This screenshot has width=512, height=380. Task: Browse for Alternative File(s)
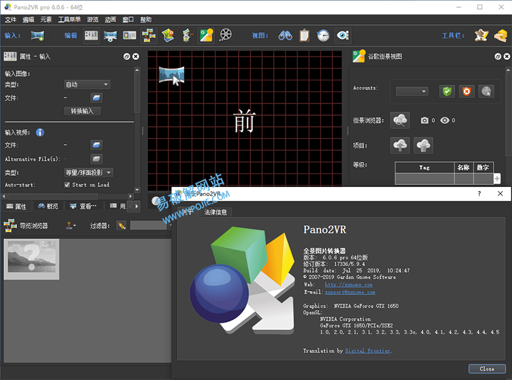point(96,159)
